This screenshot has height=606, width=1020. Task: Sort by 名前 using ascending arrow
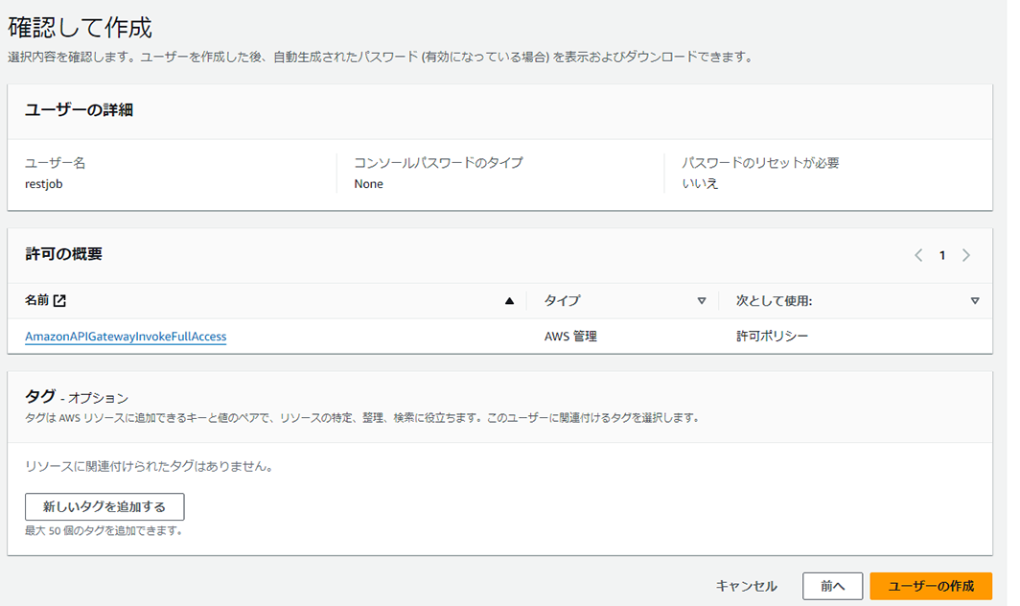tap(509, 301)
